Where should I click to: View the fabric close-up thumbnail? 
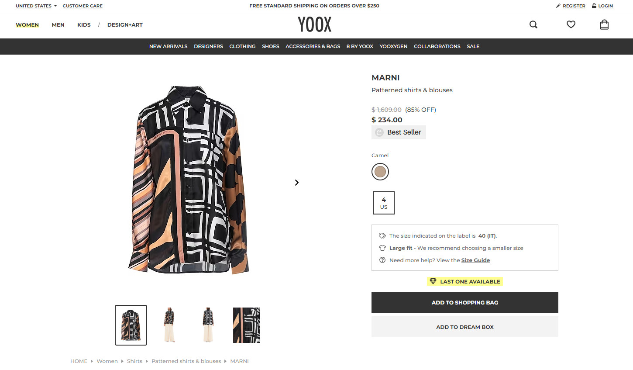(x=247, y=325)
